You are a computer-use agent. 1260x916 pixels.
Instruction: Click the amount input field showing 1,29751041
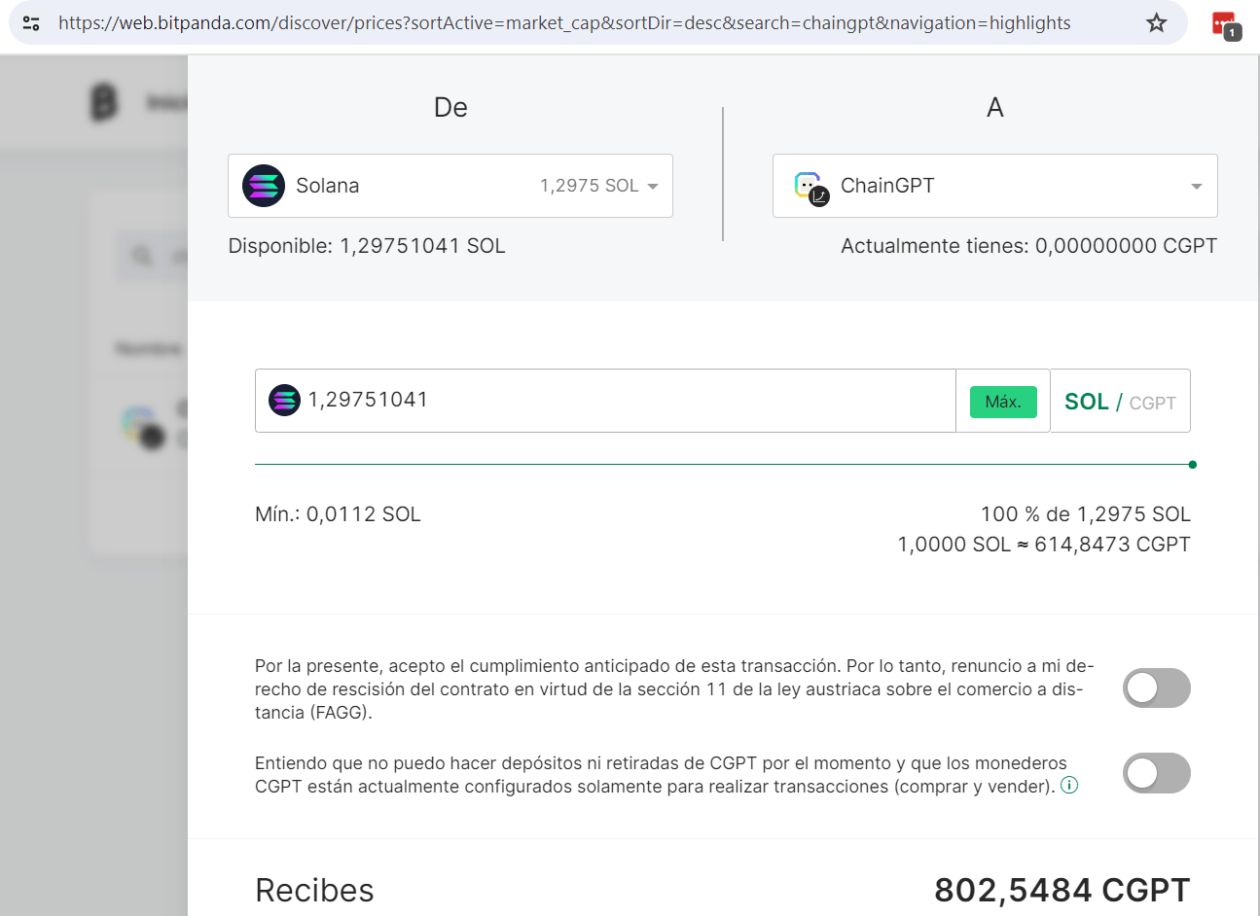pos(605,401)
